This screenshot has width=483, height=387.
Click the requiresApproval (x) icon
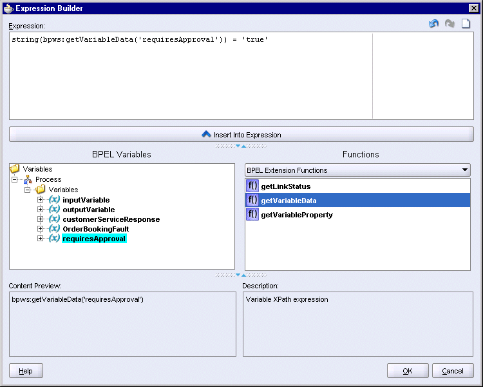pos(54,238)
